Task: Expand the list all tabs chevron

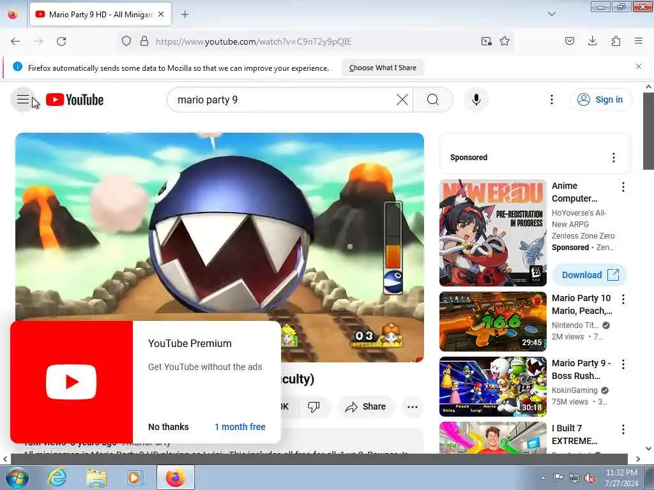Action: click(552, 14)
